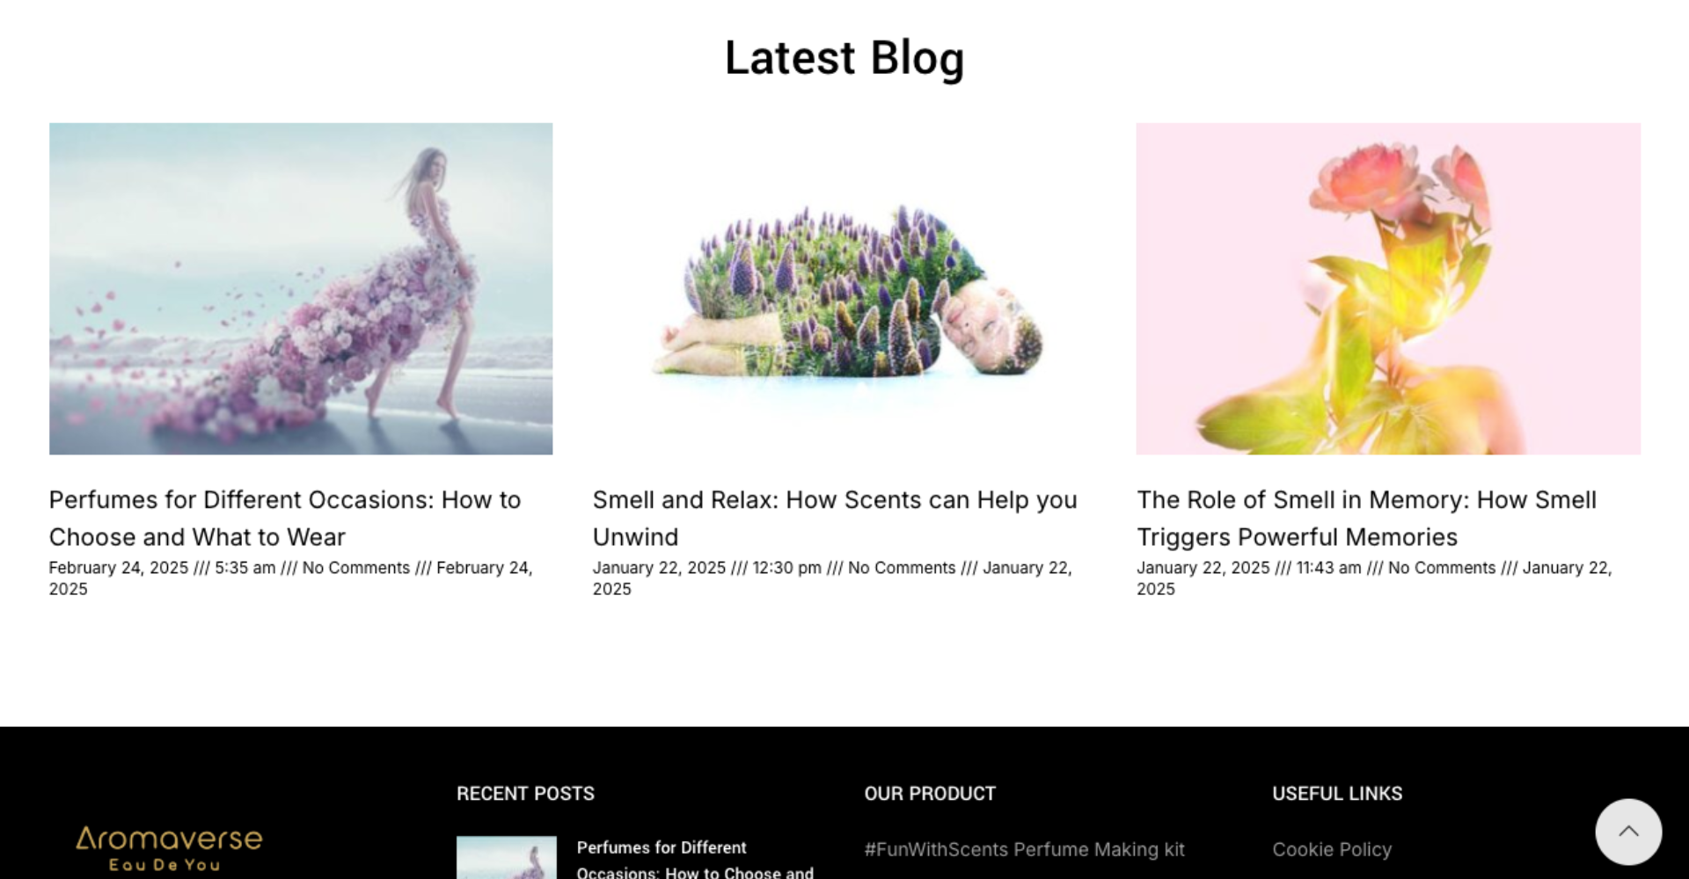Click the scroll-to-top arrow button
The image size is (1689, 879).
pos(1628,832)
